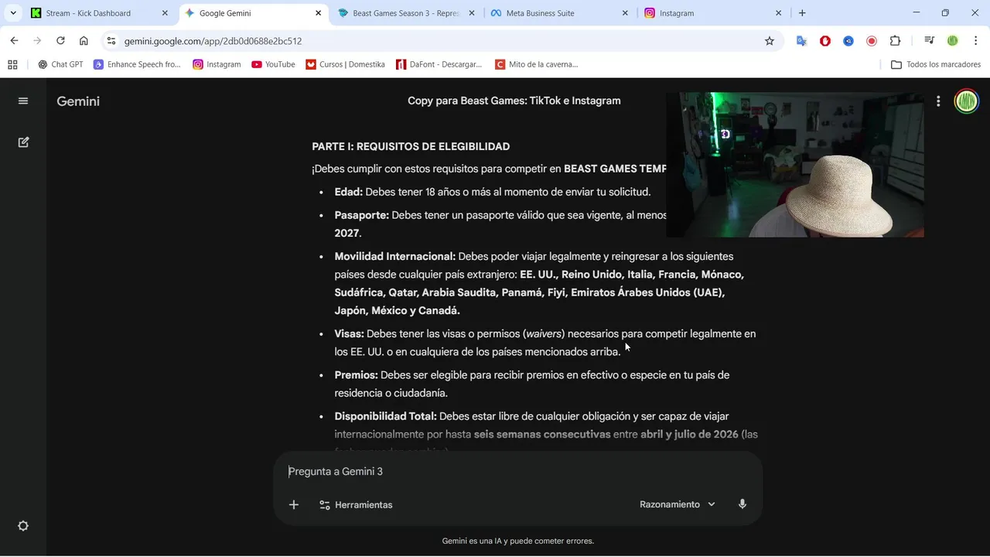
Task: Go forward to the next page
Action: [x=37, y=41]
